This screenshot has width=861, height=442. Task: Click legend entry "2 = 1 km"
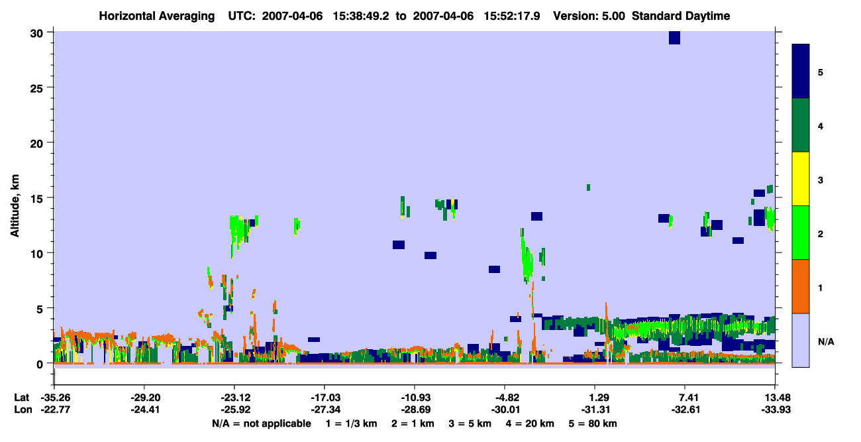pos(413,423)
